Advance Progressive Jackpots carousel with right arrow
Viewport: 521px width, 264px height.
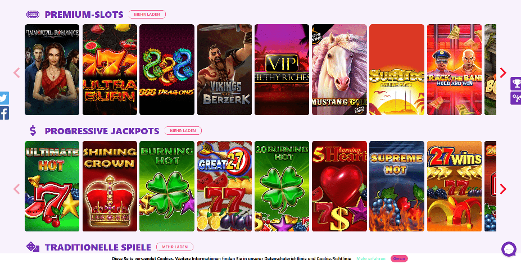[503, 189]
